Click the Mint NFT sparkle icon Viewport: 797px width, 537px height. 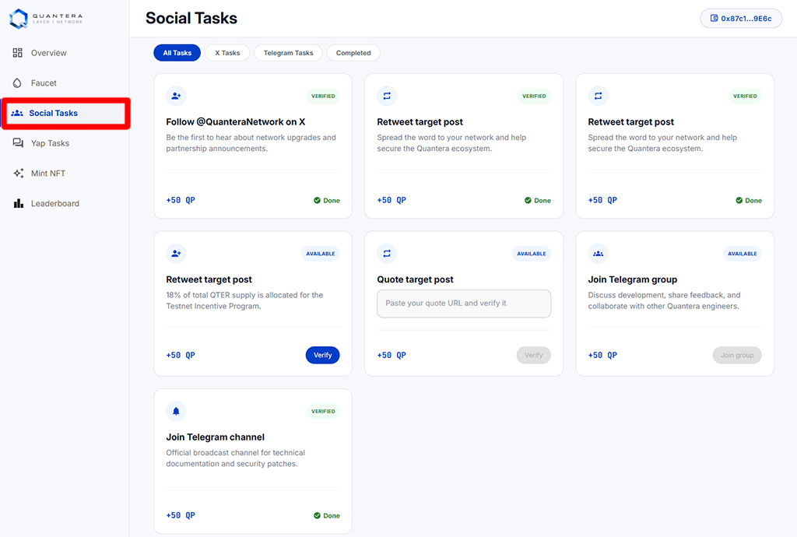19,174
